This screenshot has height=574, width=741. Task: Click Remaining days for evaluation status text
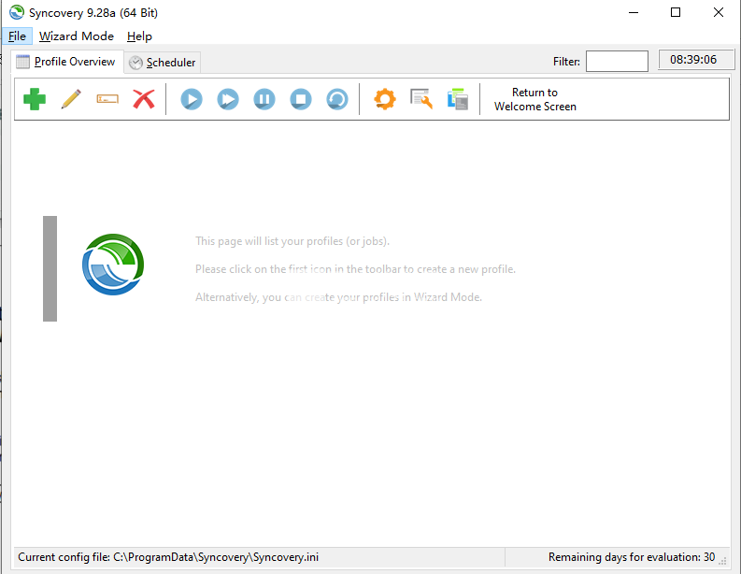pos(632,557)
